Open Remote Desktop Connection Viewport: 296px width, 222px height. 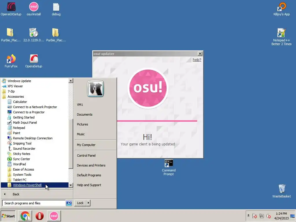[35, 138]
